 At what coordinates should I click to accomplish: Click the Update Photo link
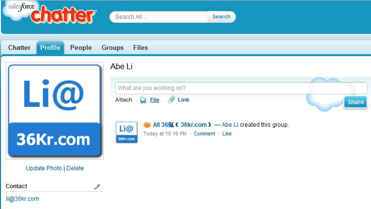point(44,168)
